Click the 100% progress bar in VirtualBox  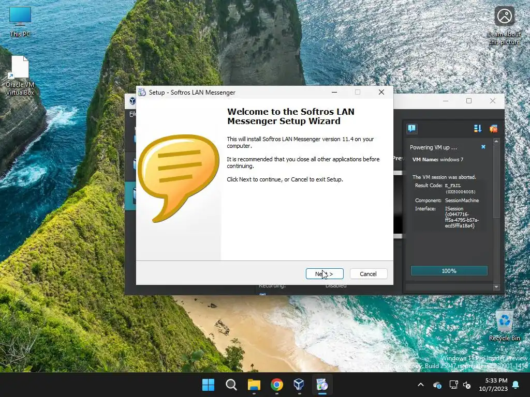click(x=449, y=271)
